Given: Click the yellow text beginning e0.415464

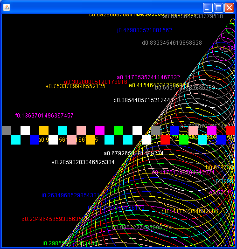Looking at the screenshot, I should [159, 85].
